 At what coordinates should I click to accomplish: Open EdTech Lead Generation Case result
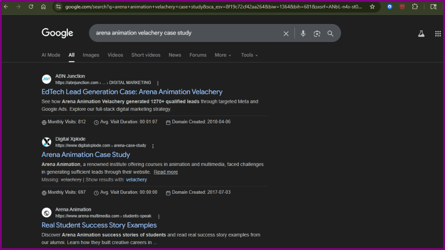pyautogui.click(x=132, y=92)
